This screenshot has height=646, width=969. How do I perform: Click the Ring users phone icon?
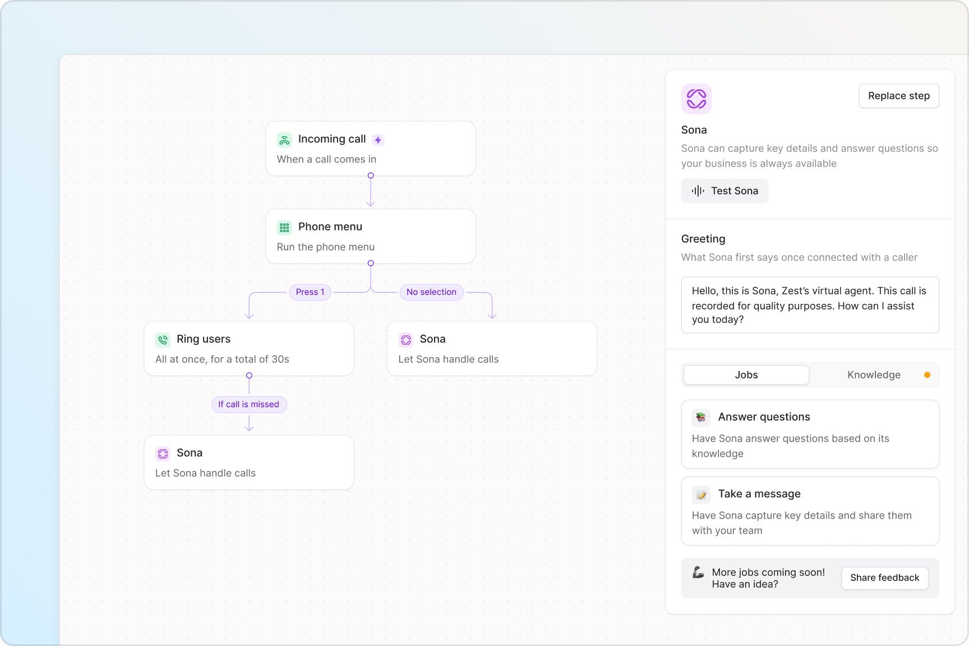[163, 340]
